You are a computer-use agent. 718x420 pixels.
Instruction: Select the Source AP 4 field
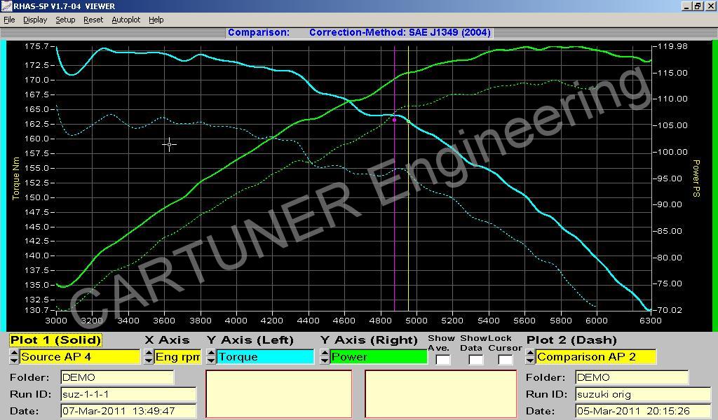tap(80, 356)
